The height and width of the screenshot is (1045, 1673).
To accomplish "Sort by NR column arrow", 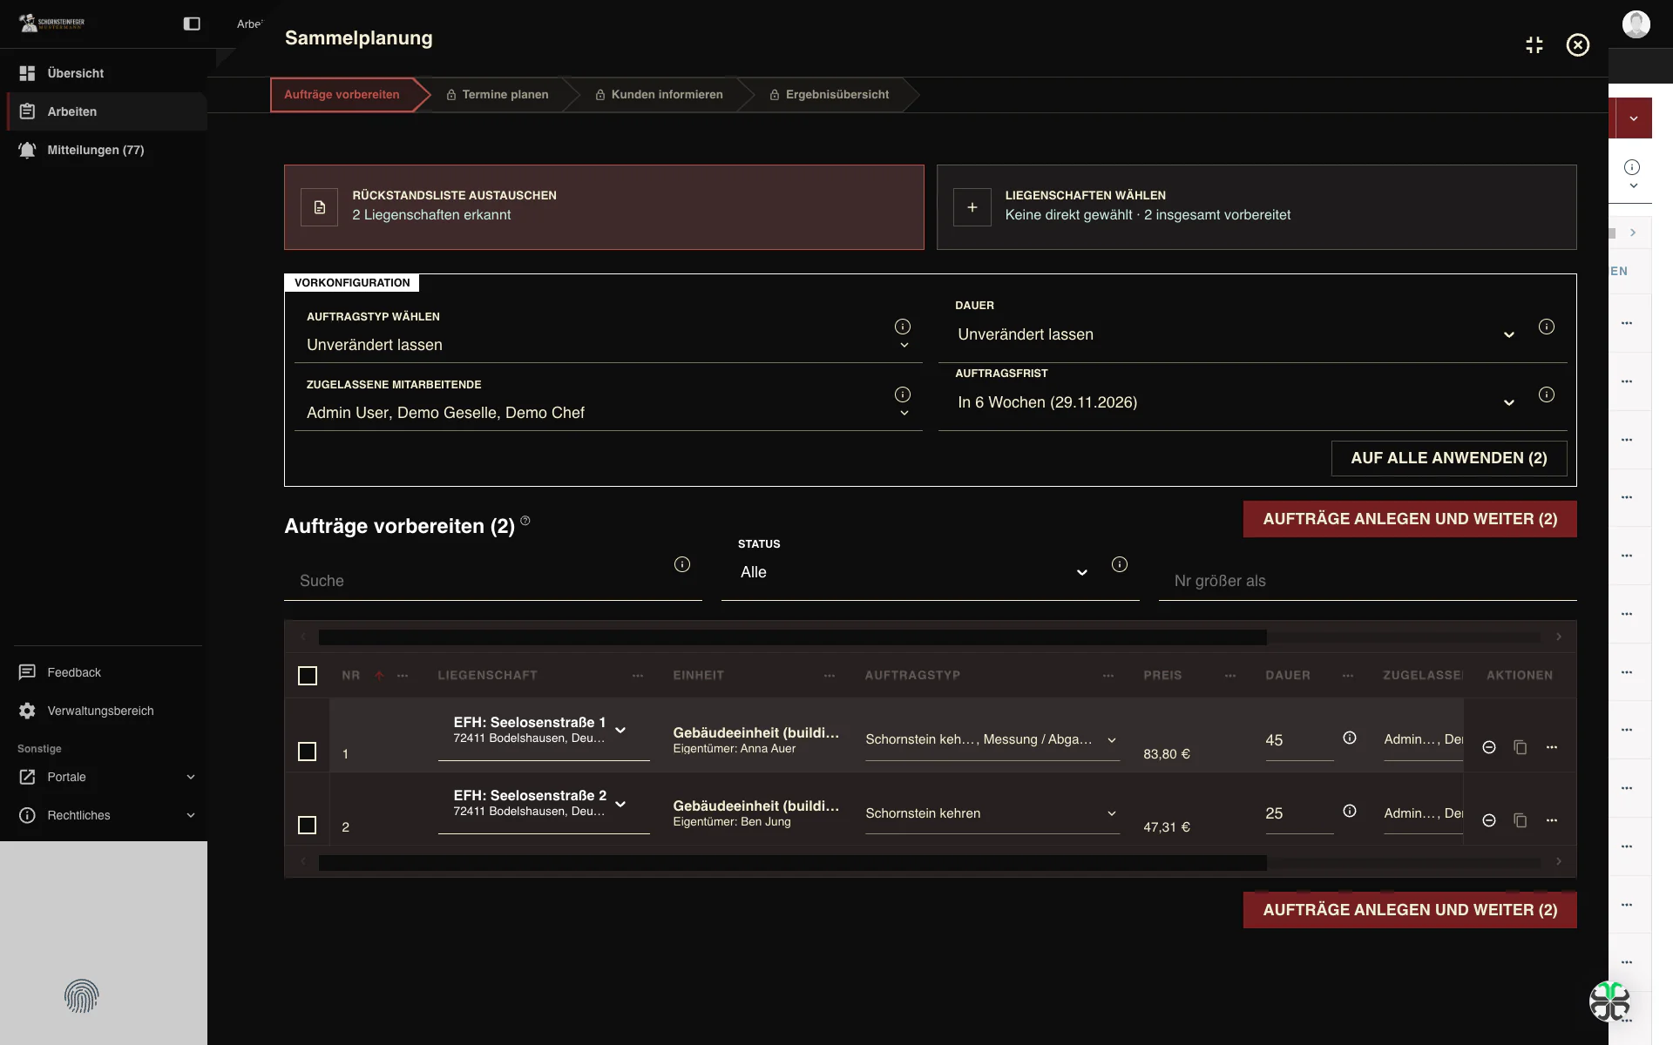I will tap(379, 676).
